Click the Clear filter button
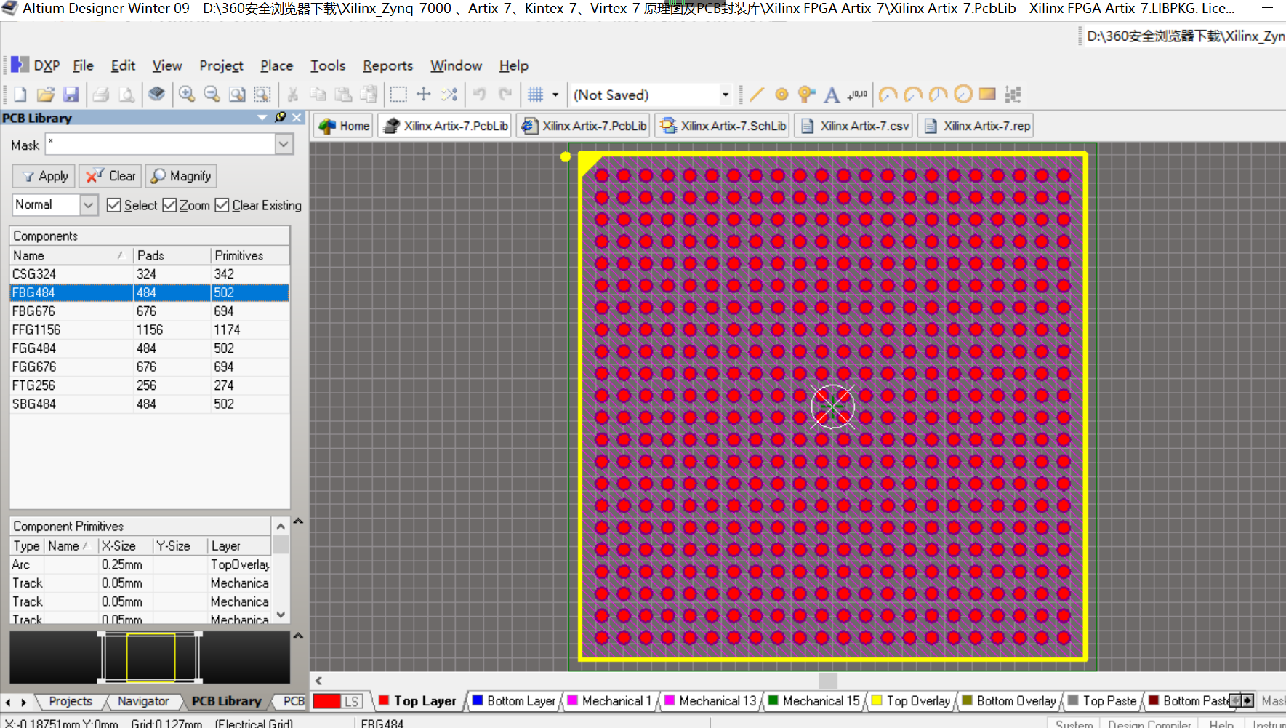The width and height of the screenshot is (1286, 728). coord(110,176)
